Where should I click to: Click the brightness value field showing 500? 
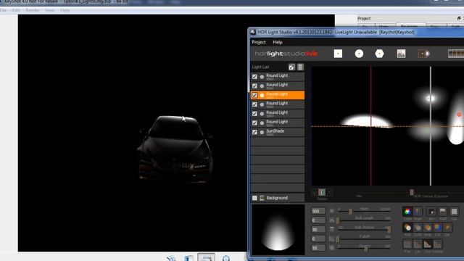[x=318, y=211]
